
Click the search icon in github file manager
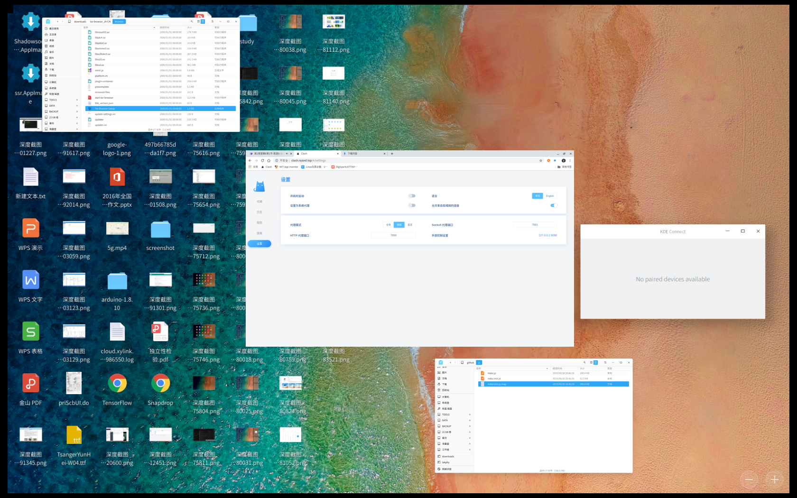coord(584,362)
